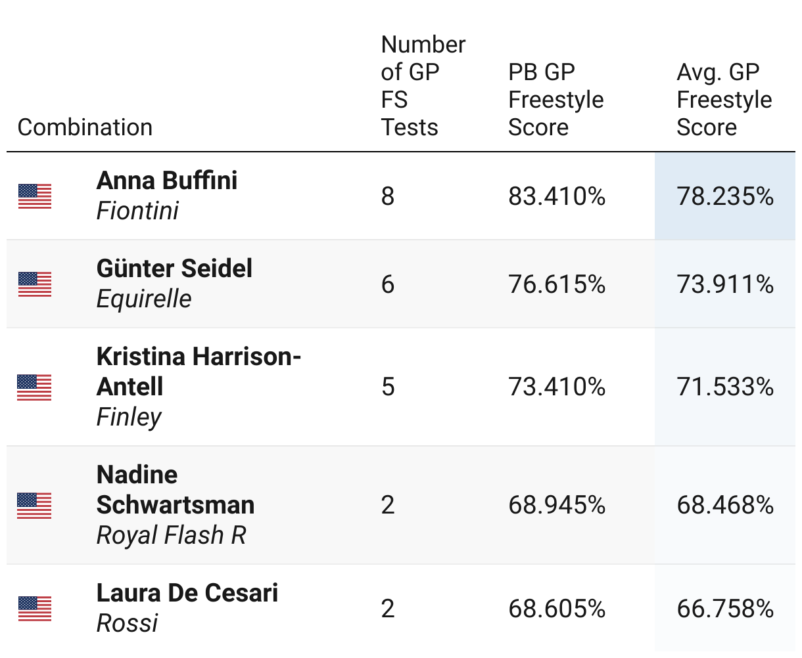Sort by Number of GP FS Tests
802x658 pixels.
(x=423, y=85)
